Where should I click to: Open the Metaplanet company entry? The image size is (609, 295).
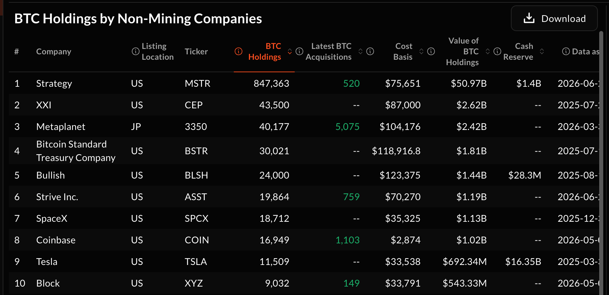coord(61,127)
